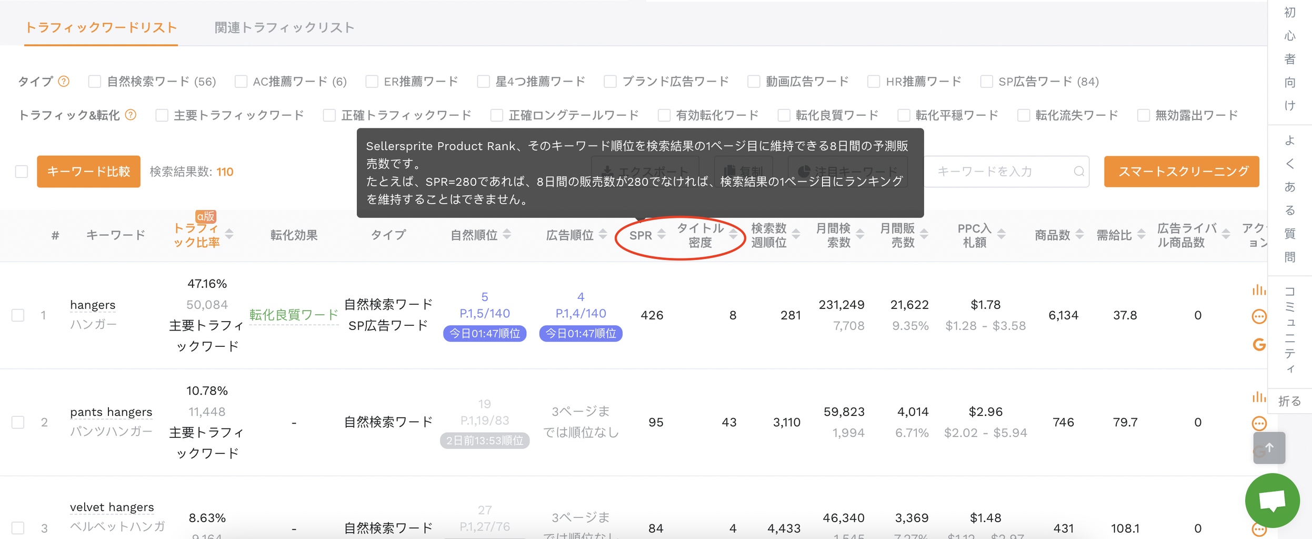Enable 自然検索ワード (56) checkbox
This screenshot has width=1312, height=539.
click(95, 82)
